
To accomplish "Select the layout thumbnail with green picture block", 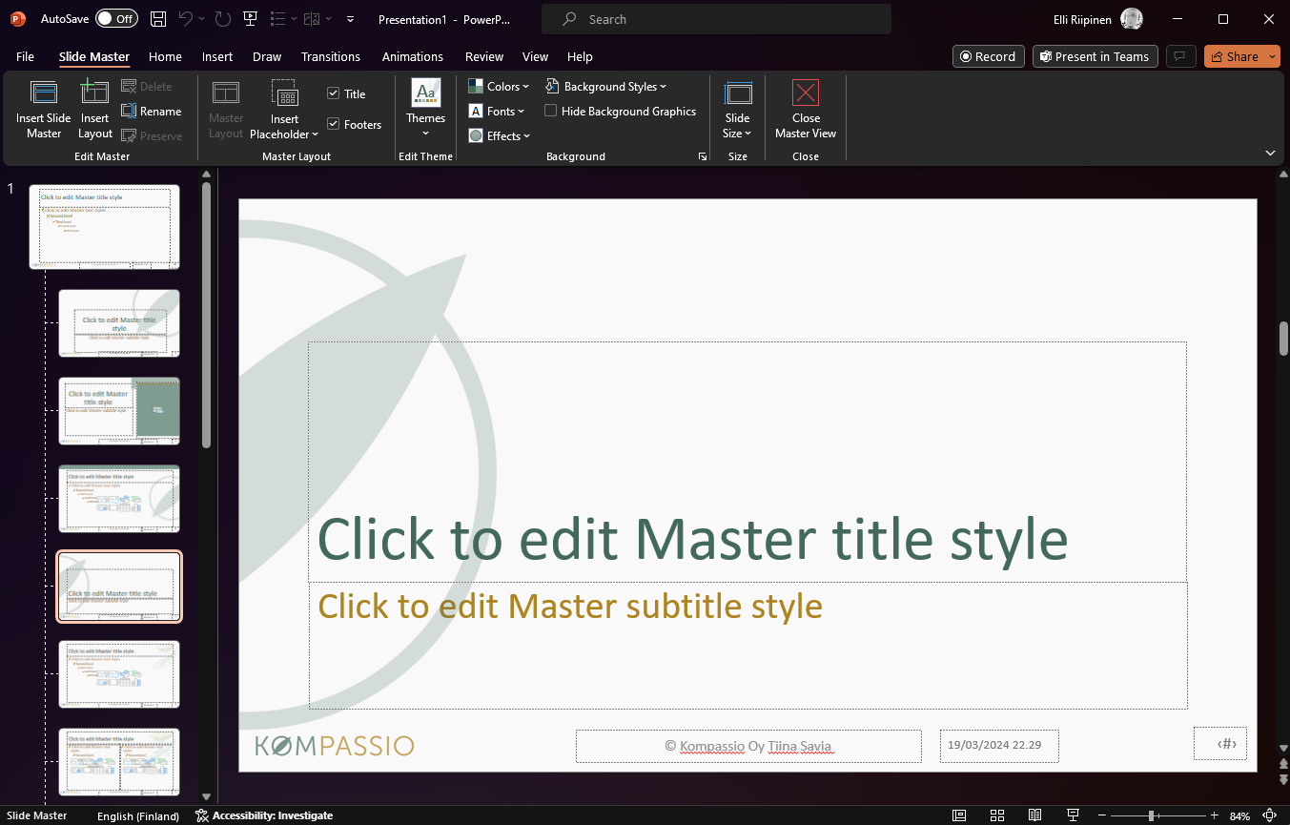I will click(x=119, y=410).
